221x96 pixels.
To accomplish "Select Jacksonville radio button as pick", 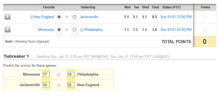I will (x=74, y=17).
